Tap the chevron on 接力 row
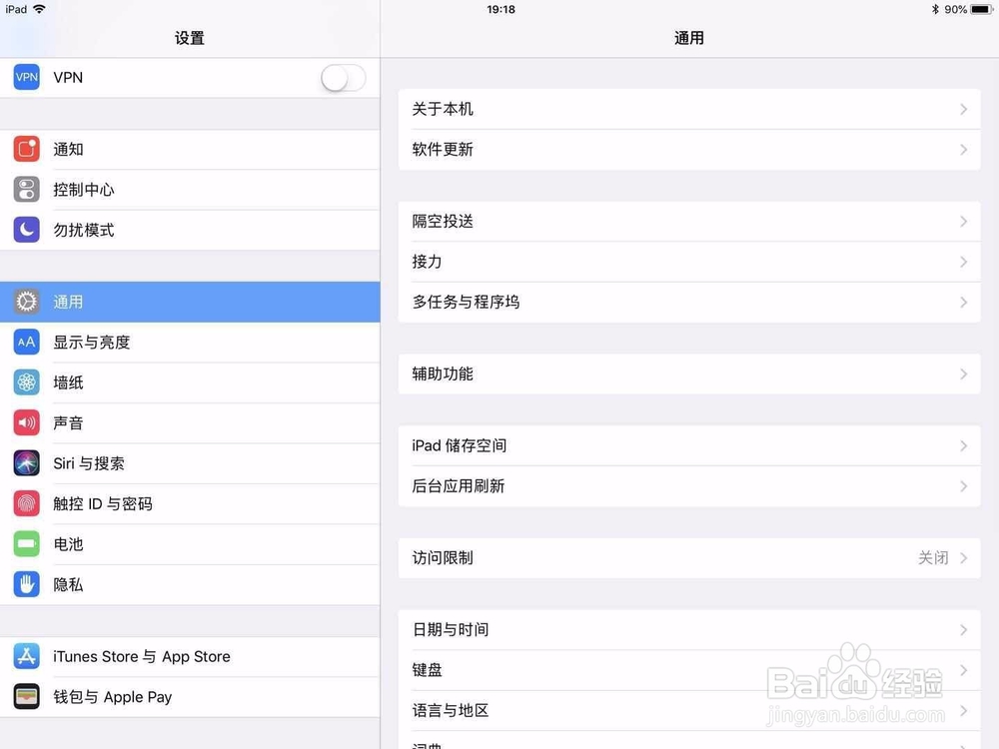Screen dimensions: 999x749 coord(963,262)
